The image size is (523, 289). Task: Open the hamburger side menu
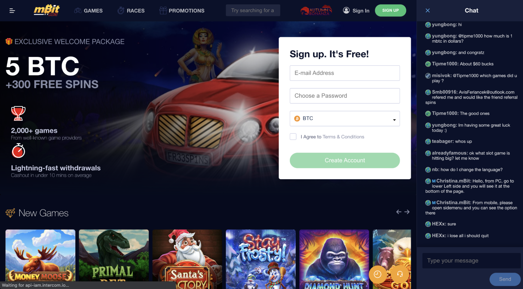pyautogui.click(x=12, y=10)
